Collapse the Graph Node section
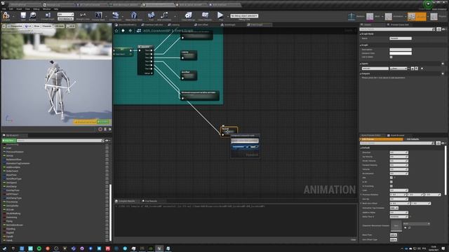This screenshot has height=252, width=449. (x=361, y=34)
